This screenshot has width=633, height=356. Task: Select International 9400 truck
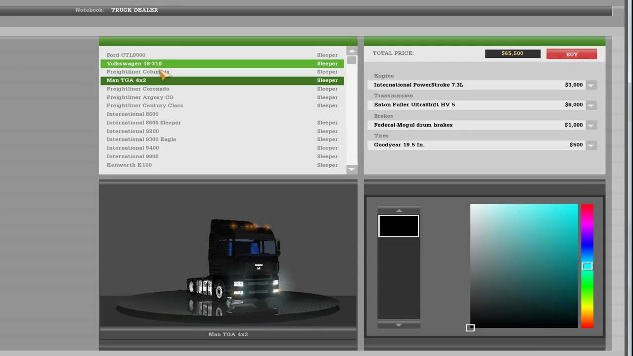pos(222,148)
